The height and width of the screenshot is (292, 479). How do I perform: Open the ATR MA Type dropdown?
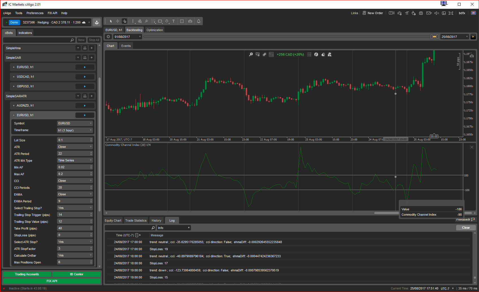tap(75, 160)
